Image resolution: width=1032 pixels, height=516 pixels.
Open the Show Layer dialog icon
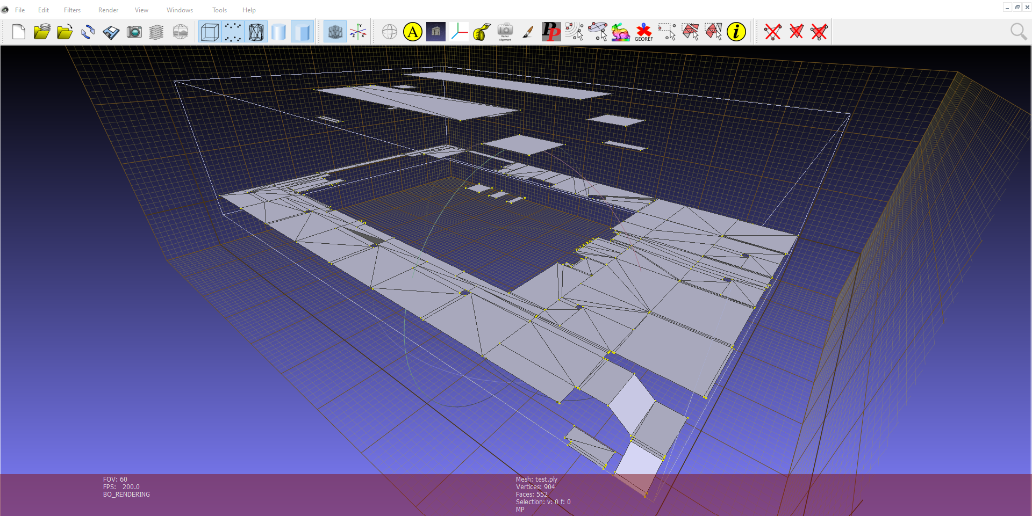pyautogui.click(x=156, y=32)
